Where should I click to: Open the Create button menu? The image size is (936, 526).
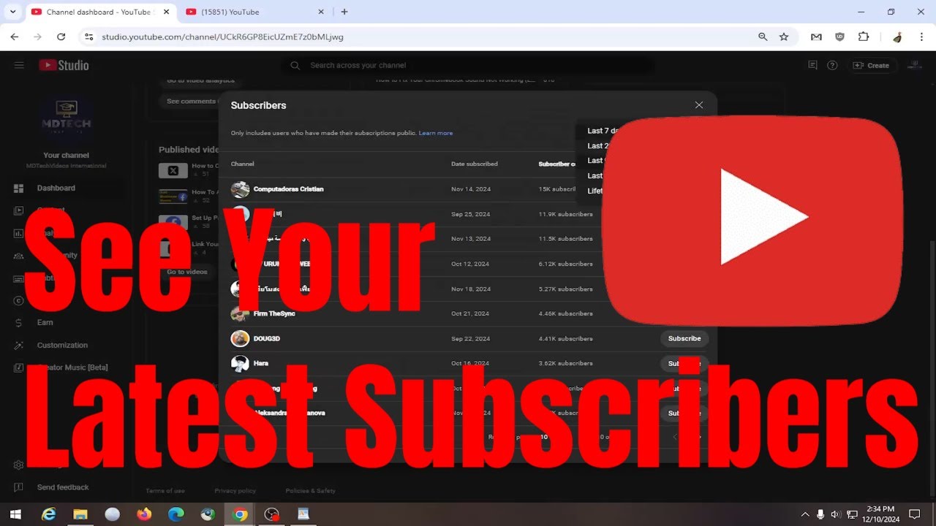point(871,65)
